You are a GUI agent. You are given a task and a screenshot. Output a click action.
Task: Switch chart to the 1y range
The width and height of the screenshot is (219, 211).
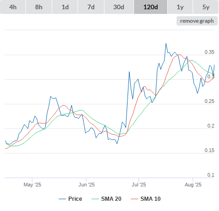tap(180, 7)
